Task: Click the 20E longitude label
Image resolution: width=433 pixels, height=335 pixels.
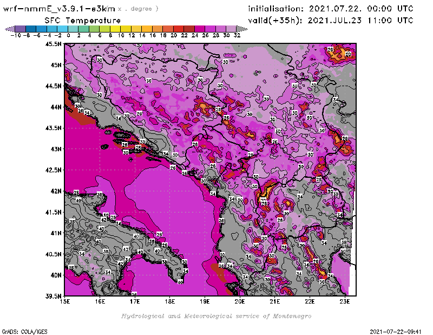Action: [240, 301]
